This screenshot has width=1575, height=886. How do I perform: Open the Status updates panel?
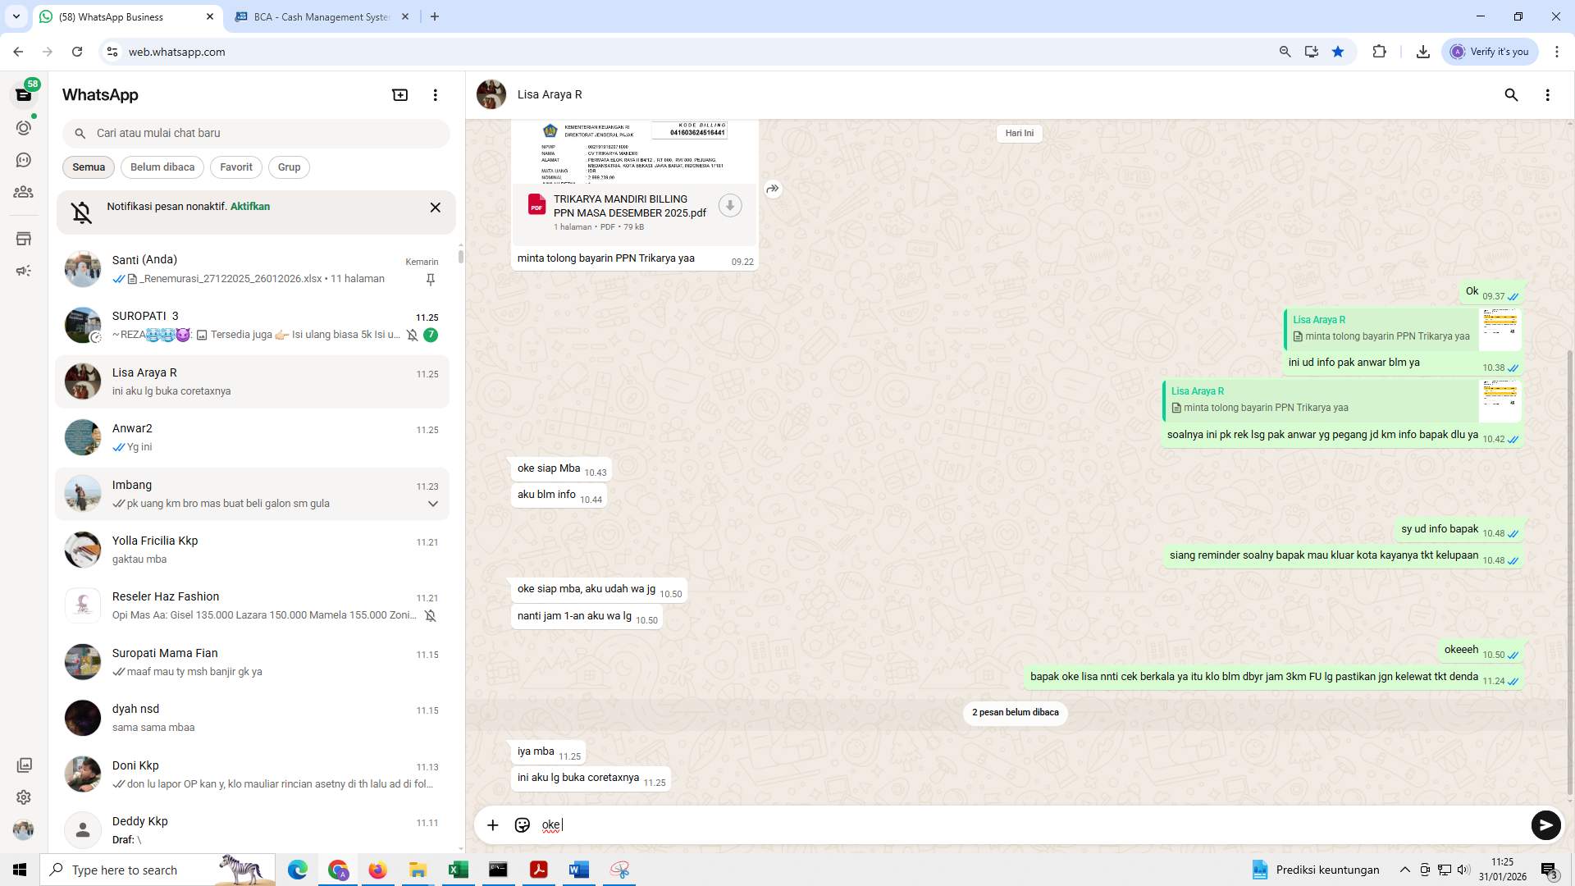[x=24, y=127]
